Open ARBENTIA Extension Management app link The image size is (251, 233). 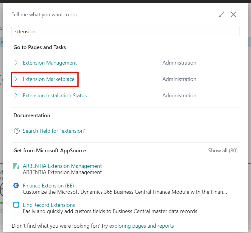[62, 166]
